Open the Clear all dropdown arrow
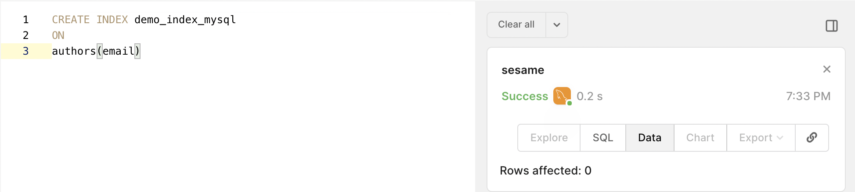855x192 pixels. (x=557, y=25)
